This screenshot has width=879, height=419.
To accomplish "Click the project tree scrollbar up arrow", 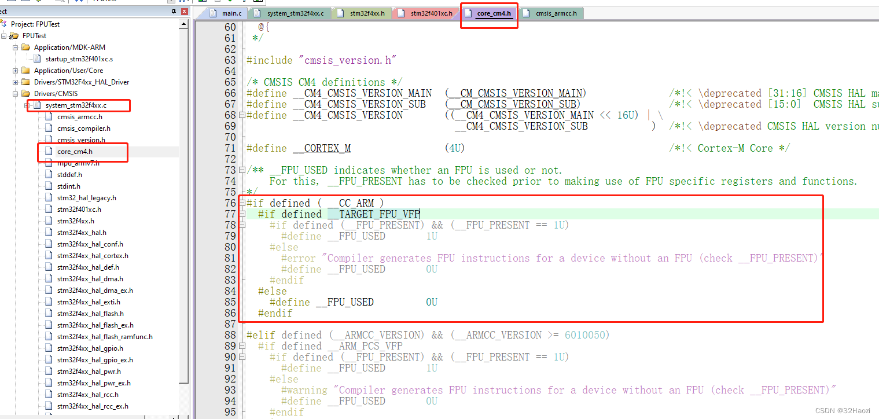I will pos(185,22).
